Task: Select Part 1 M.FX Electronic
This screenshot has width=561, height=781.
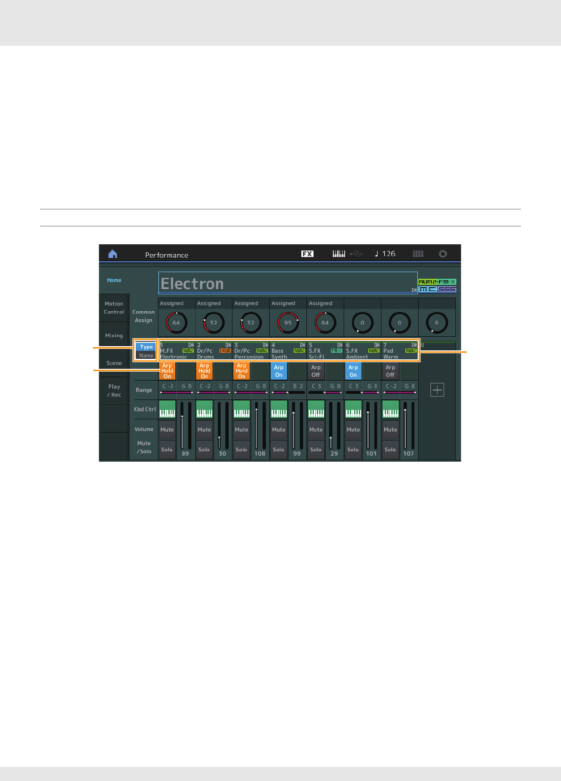Action: [x=177, y=351]
